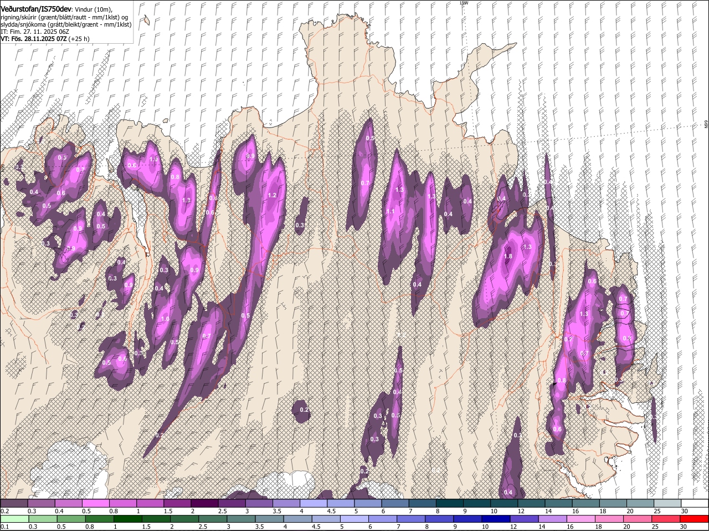Select the dark green 2 swatch, lower legend row
Screen dimensions: 709x531
(x=184, y=519)
